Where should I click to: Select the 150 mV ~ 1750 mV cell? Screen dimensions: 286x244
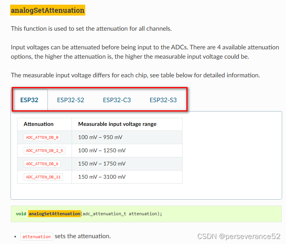[127, 164]
